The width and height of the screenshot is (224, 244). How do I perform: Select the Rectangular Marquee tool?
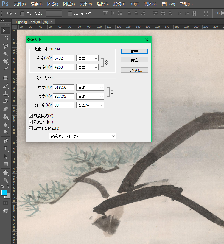(x=6, y=38)
